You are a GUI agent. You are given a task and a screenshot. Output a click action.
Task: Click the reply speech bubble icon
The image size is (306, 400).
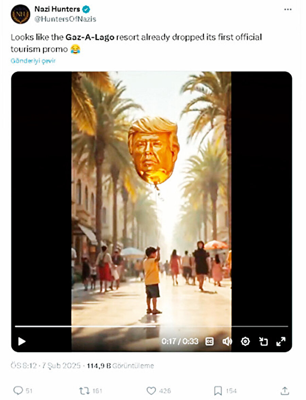tap(18, 391)
